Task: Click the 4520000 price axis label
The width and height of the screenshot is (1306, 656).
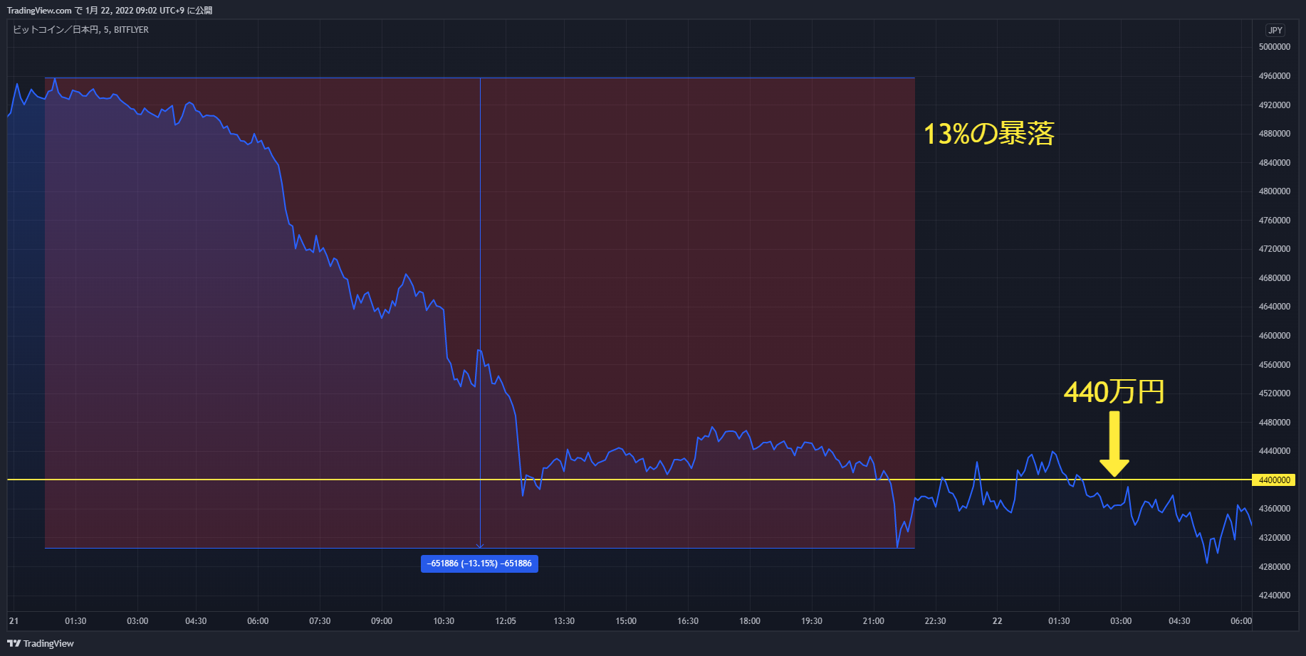Action: (1275, 393)
